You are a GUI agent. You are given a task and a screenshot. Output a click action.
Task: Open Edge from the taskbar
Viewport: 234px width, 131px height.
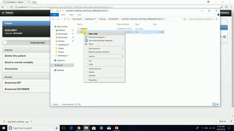click(71, 128)
